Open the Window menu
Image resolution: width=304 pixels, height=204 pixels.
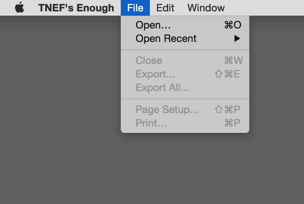(x=206, y=8)
